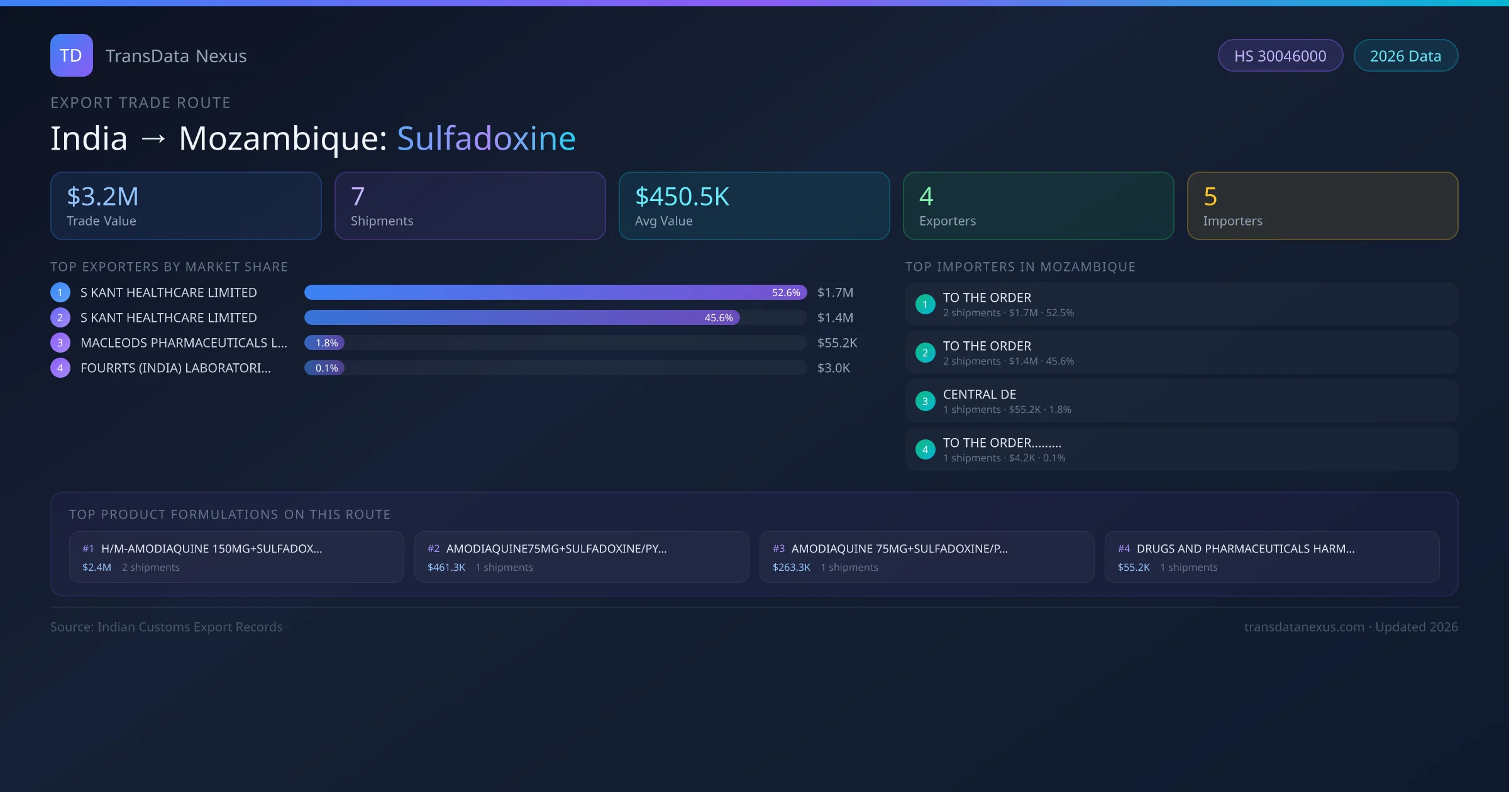This screenshot has height=792, width=1509.
Task: Click the HS 30046000 badge
Action: (1280, 56)
